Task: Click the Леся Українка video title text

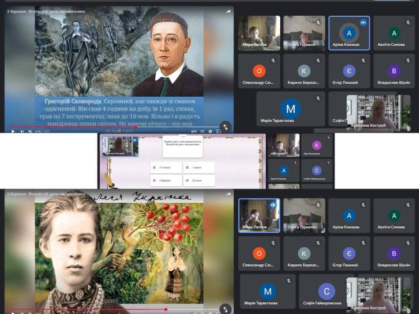Action: click(x=46, y=194)
